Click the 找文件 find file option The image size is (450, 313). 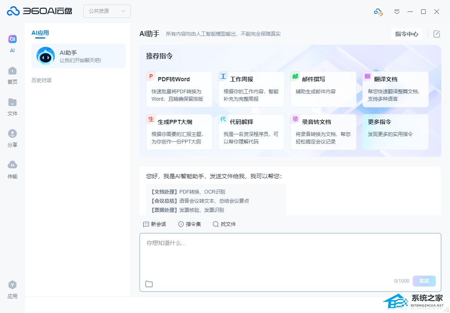pyautogui.click(x=225, y=224)
